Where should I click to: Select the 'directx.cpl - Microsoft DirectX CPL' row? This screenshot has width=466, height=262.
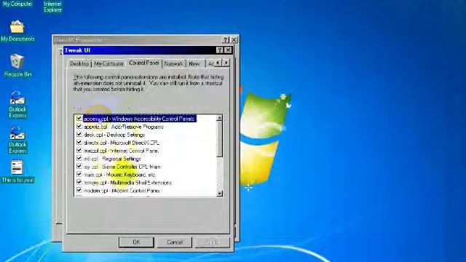tap(122, 143)
